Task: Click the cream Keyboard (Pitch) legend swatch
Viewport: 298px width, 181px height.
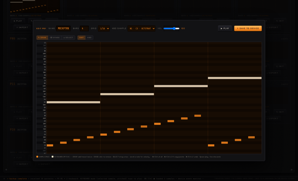Action: [52, 157]
